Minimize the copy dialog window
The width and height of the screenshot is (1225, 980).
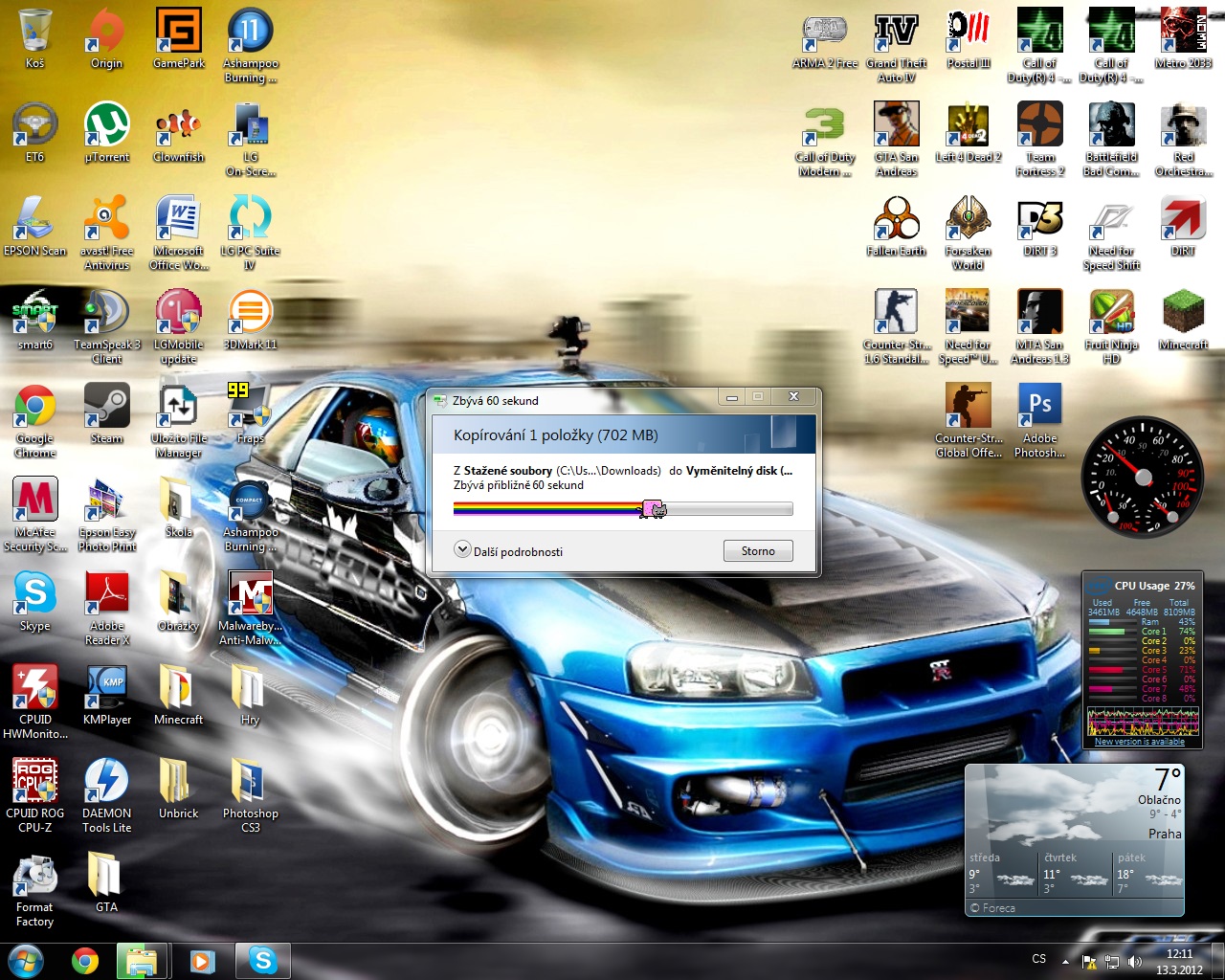pos(732,397)
